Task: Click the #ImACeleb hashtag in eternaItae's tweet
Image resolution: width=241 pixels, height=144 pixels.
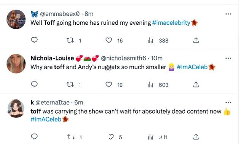Action: click(x=46, y=119)
